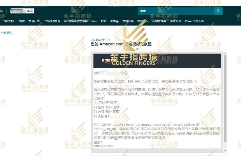
Task: Open the 账户状况 menu item
Action: coord(143,21)
